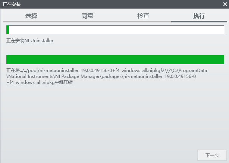Switch to the 检查 step tab
229x163 pixels.
click(143, 16)
